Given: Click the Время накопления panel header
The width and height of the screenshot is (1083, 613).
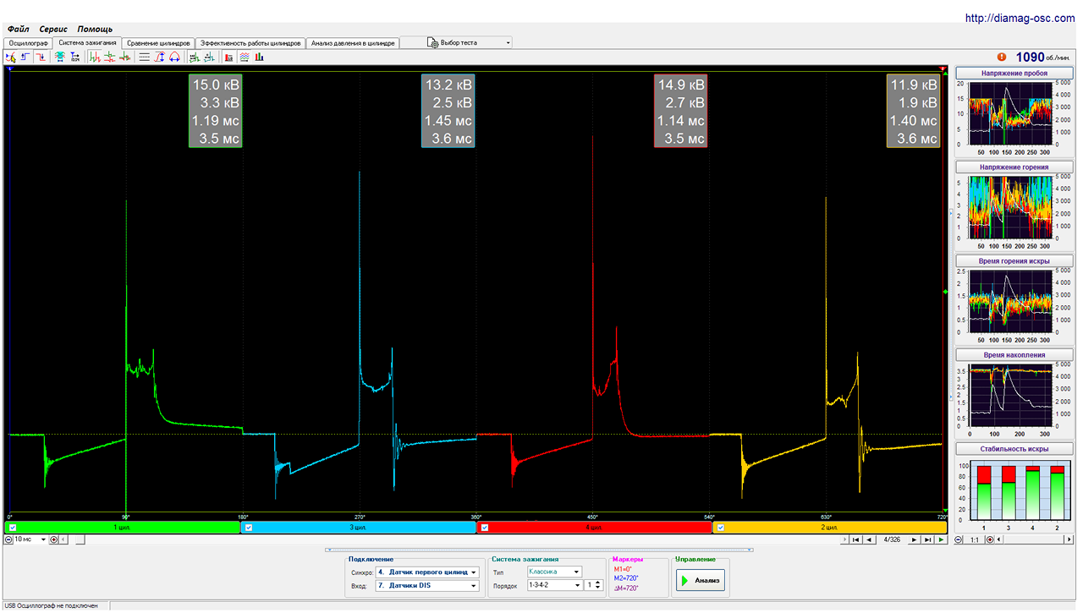Looking at the screenshot, I should tap(1014, 355).
